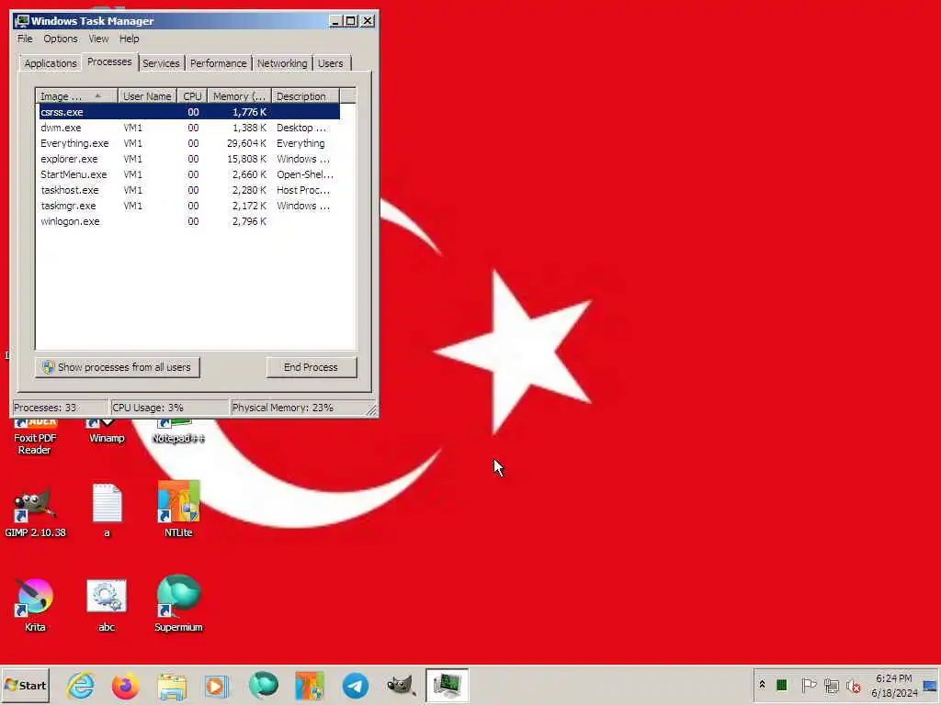Click the 6:24 PM clock in tray
Image resolution: width=941 pixels, height=705 pixels.
point(893,678)
